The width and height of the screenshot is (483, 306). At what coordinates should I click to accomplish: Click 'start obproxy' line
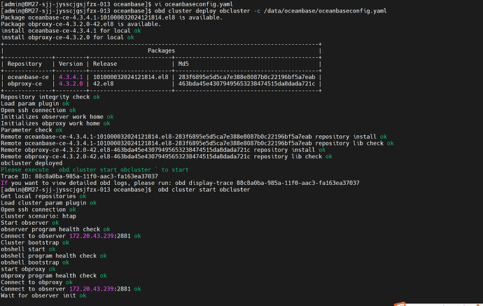tap(28, 270)
